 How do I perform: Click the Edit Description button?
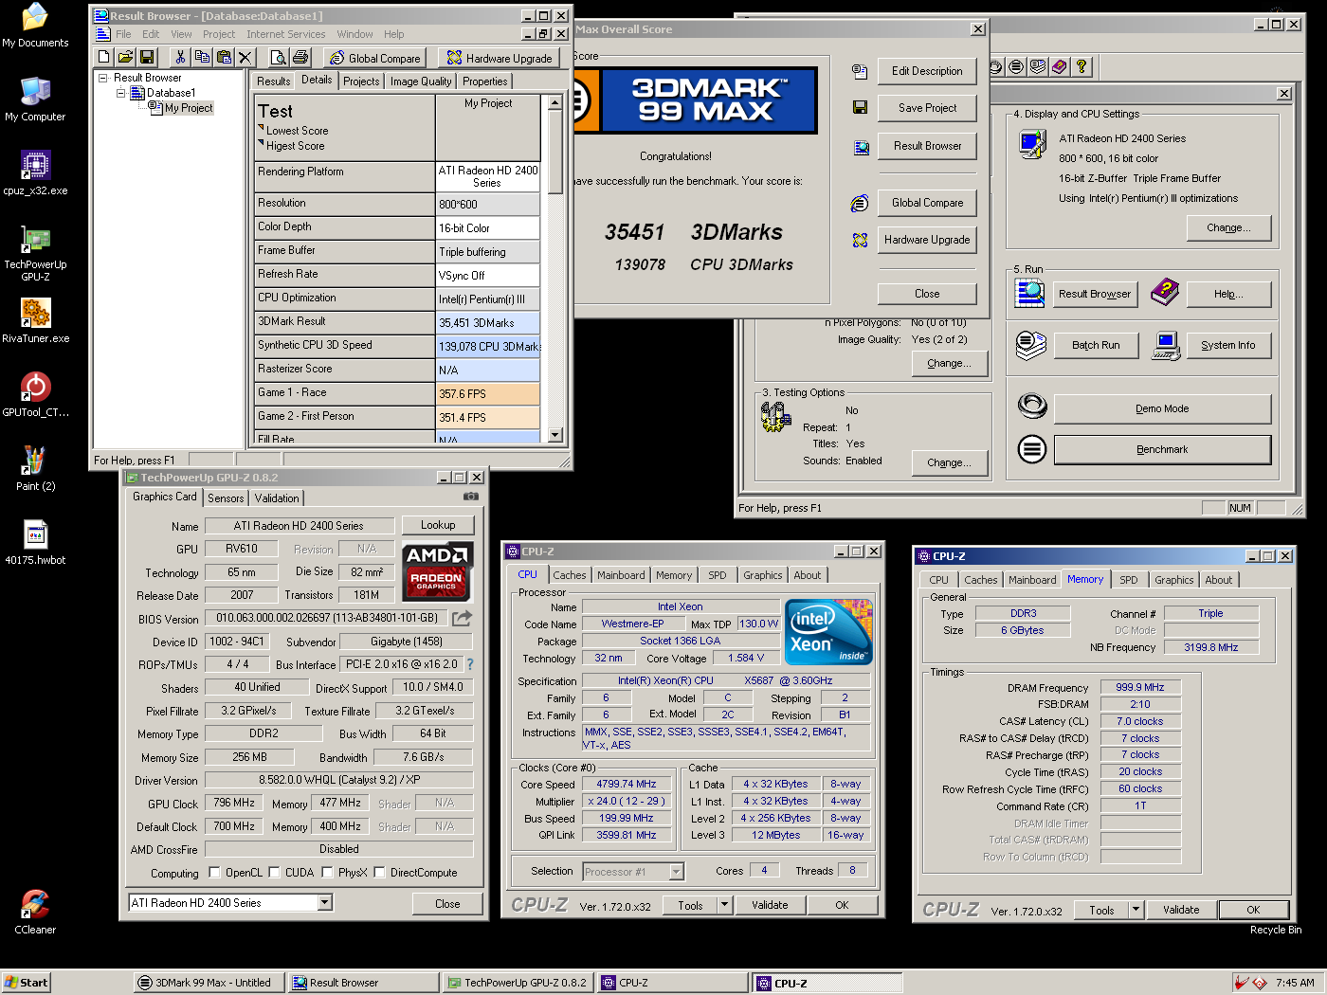[927, 71]
